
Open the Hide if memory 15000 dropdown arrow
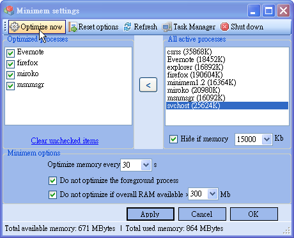(x=267, y=139)
